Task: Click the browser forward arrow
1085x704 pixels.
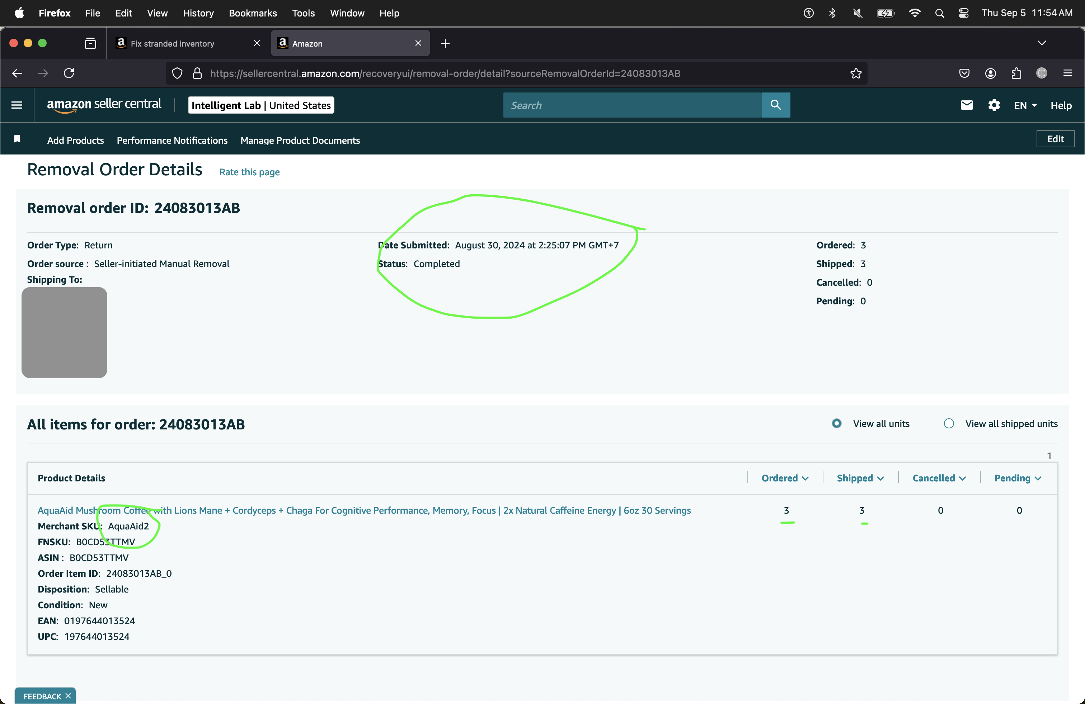Action: (43, 73)
